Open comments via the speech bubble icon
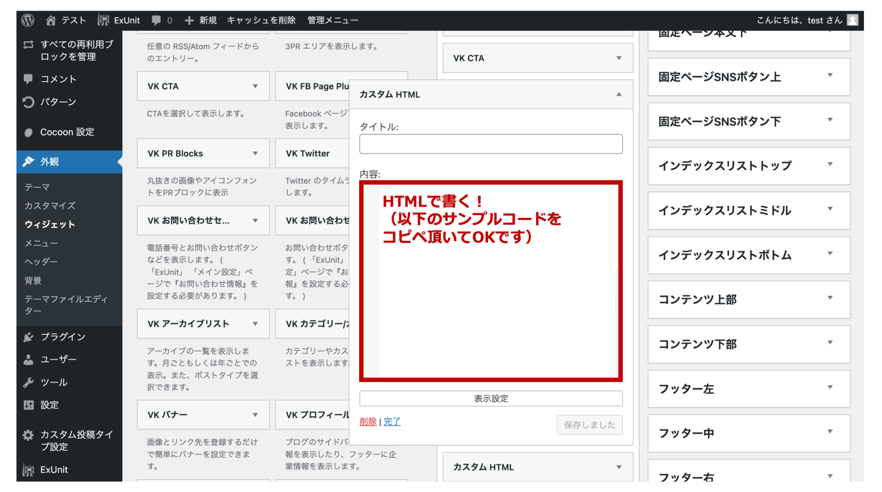The image size is (882, 492). pos(156,20)
